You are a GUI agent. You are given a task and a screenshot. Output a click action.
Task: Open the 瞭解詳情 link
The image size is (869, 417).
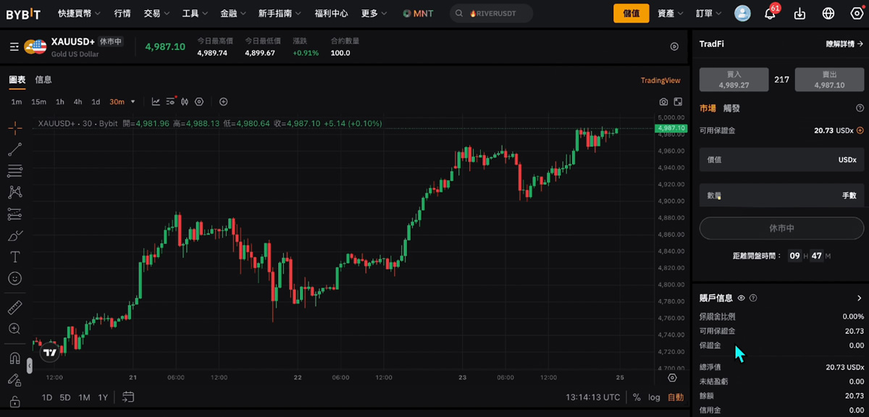pyautogui.click(x=844, y=44)
